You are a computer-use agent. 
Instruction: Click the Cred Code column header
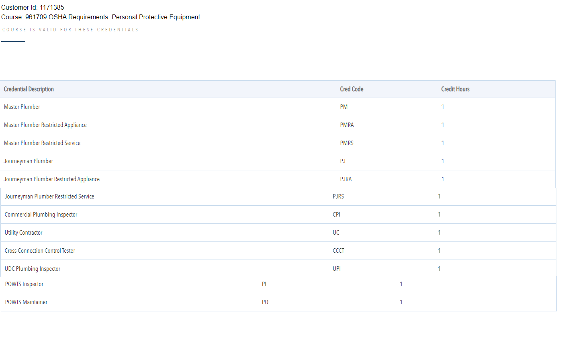pyautogui.click(x=352, y=89)
